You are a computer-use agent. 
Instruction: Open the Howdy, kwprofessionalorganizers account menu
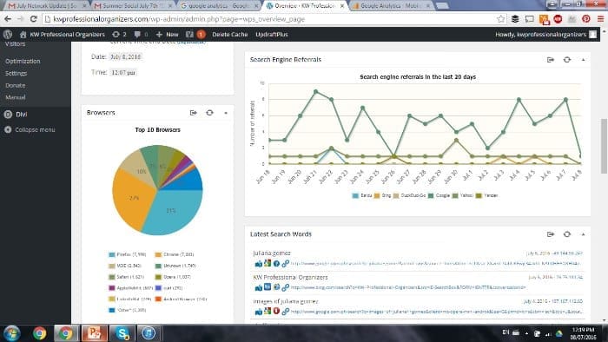point(545,34)
